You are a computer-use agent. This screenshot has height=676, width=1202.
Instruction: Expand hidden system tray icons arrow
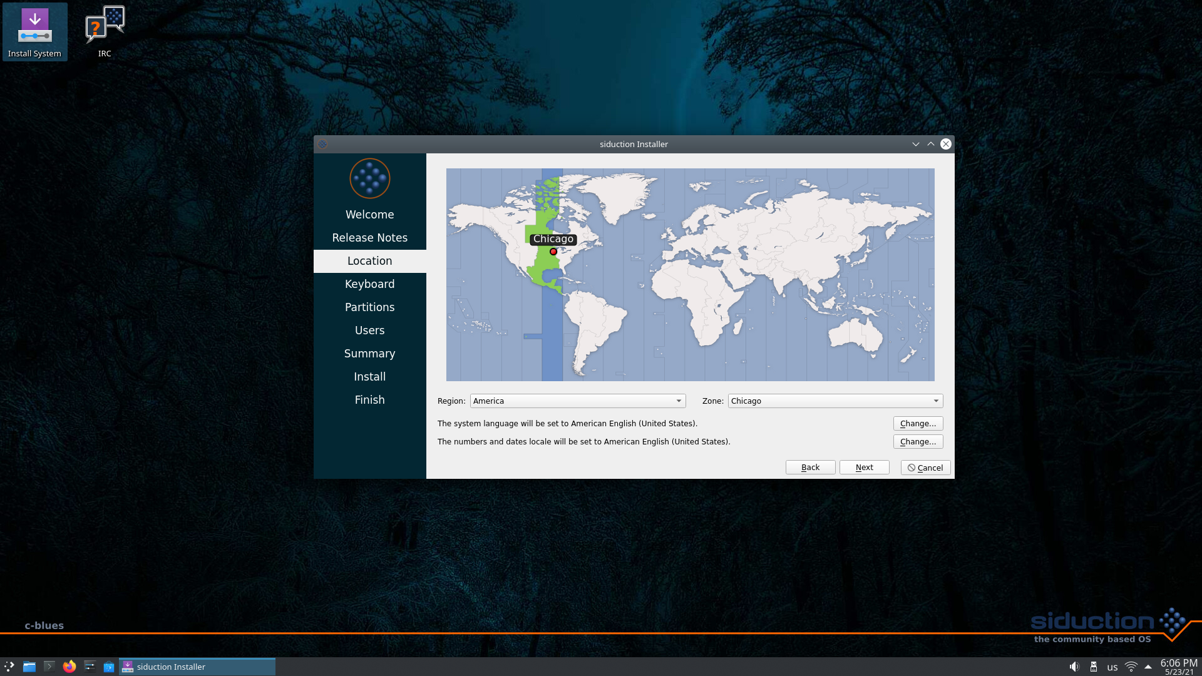click(x=1148, y=667)
